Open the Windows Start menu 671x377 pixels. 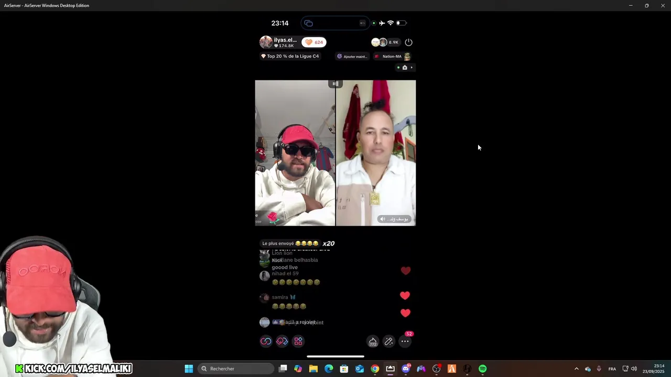click(189, 369)
